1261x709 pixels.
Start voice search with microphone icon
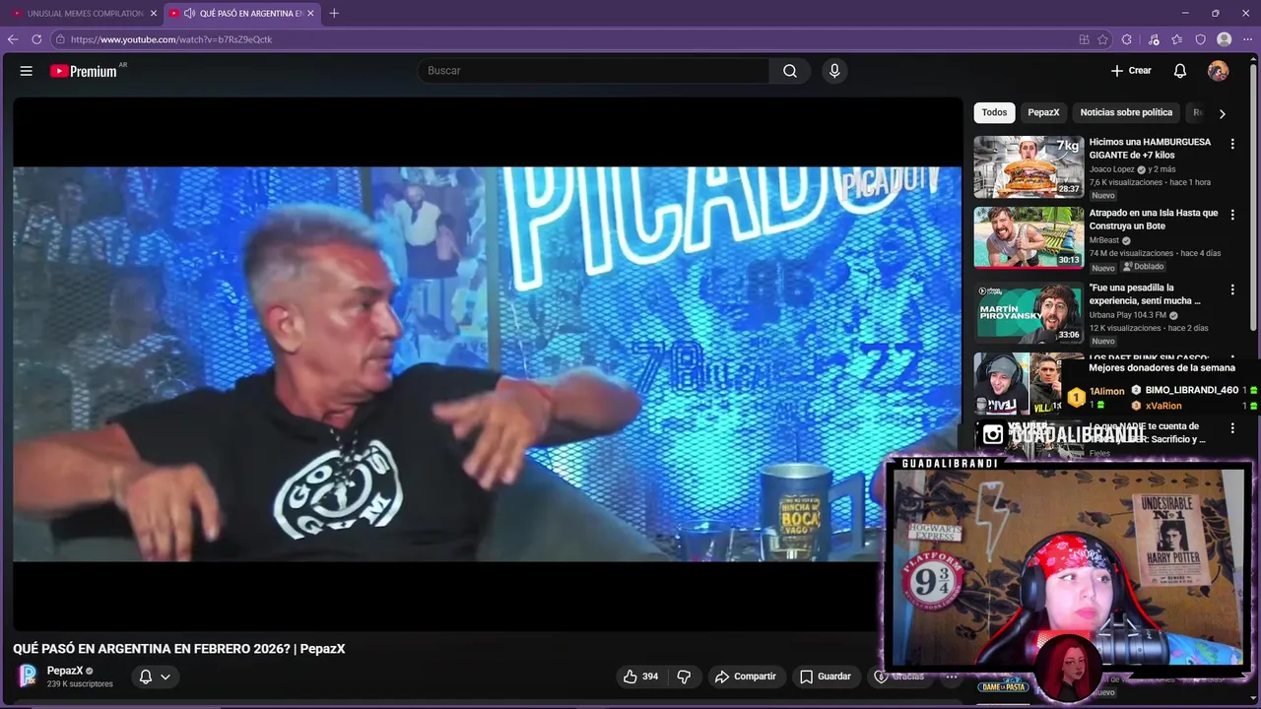[834, 71]
